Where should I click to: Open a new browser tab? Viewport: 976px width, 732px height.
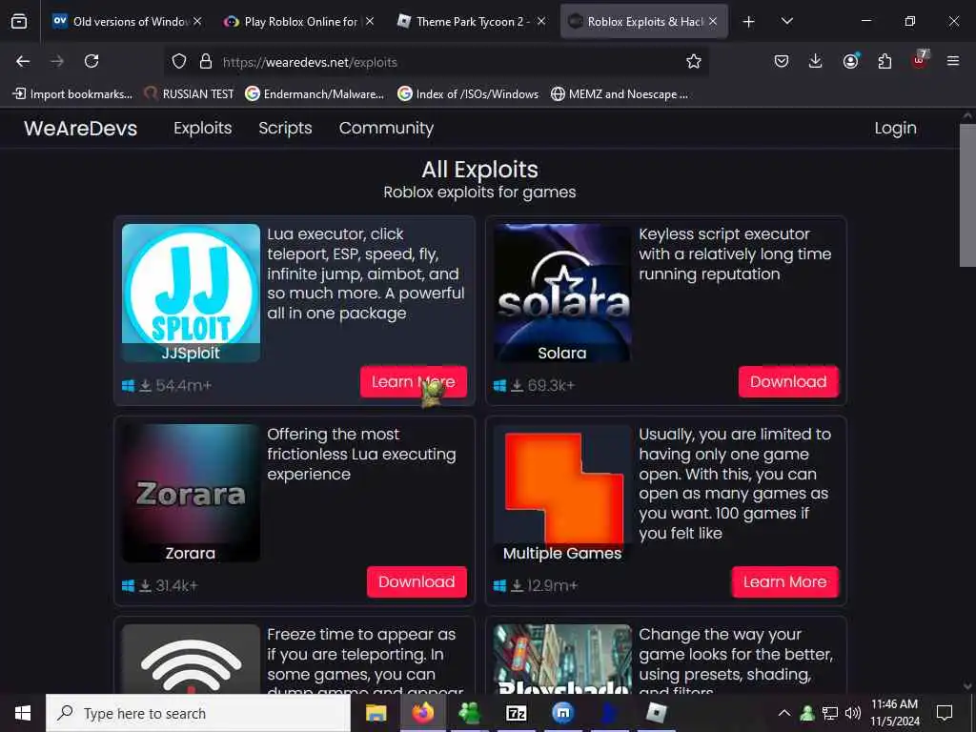[x=749, y=22]
